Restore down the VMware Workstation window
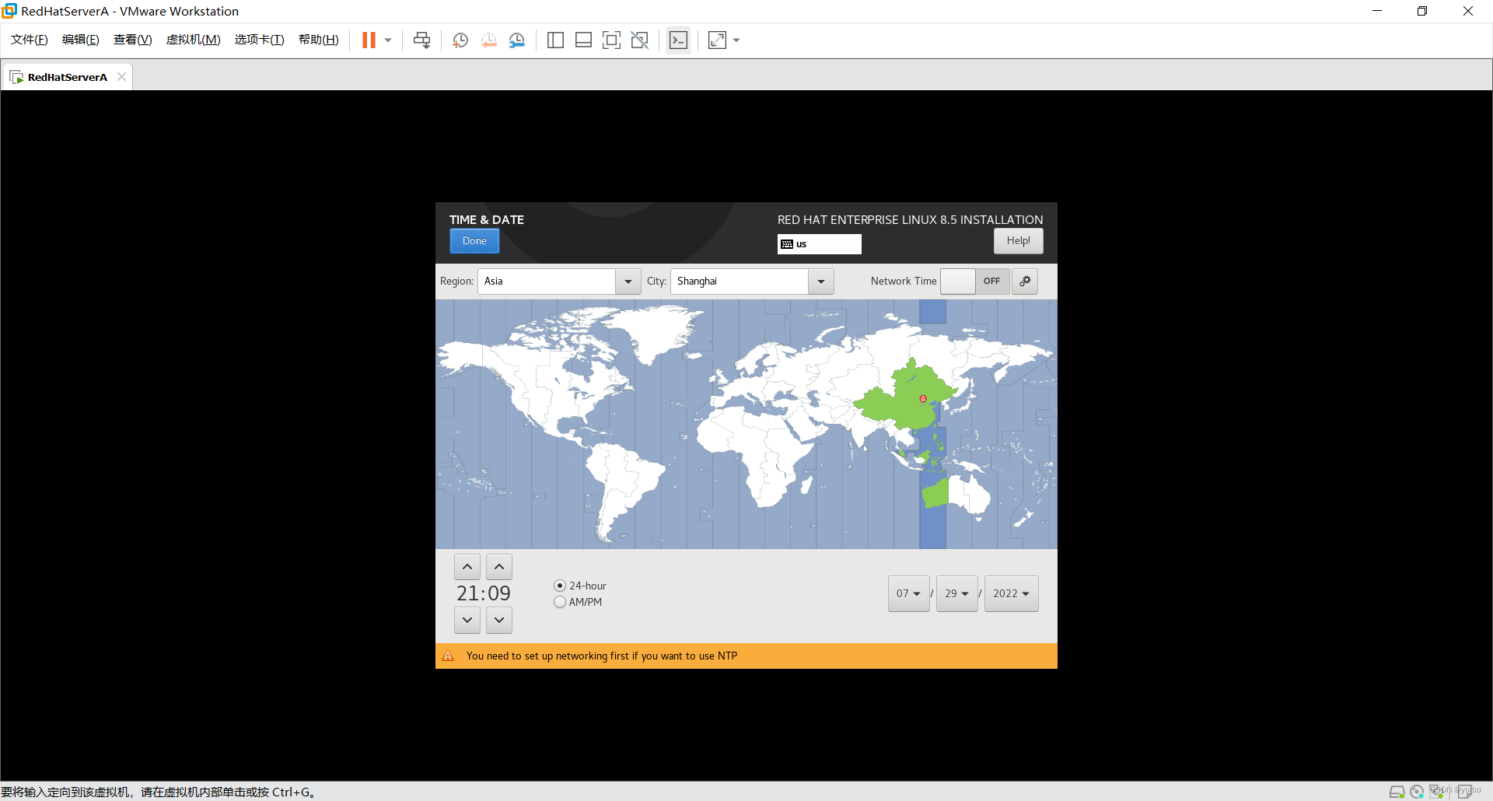1493x801 pixels. 1422,11
